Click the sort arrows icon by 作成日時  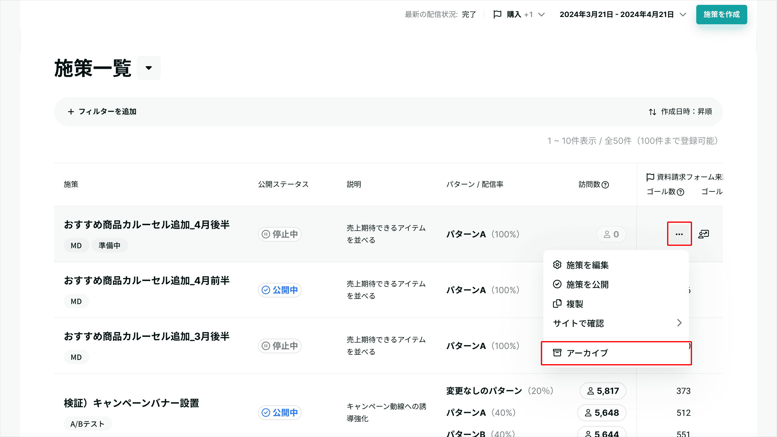tap(653, 112)
